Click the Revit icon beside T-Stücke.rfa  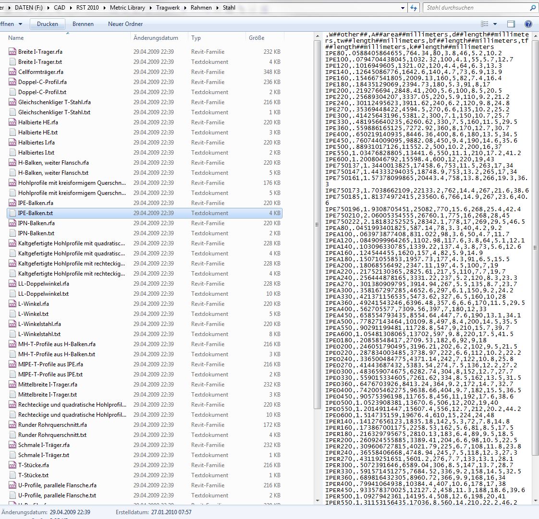[x=12, y=465]
